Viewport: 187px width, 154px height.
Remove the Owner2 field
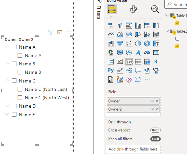[157, 109]
